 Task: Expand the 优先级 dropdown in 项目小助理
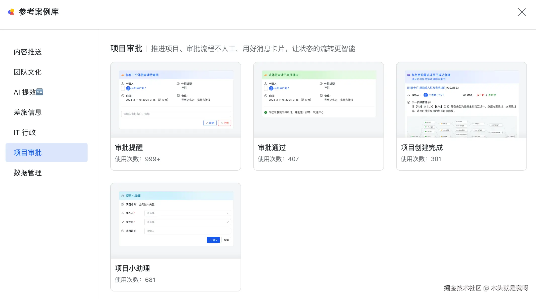click(187, 222)
